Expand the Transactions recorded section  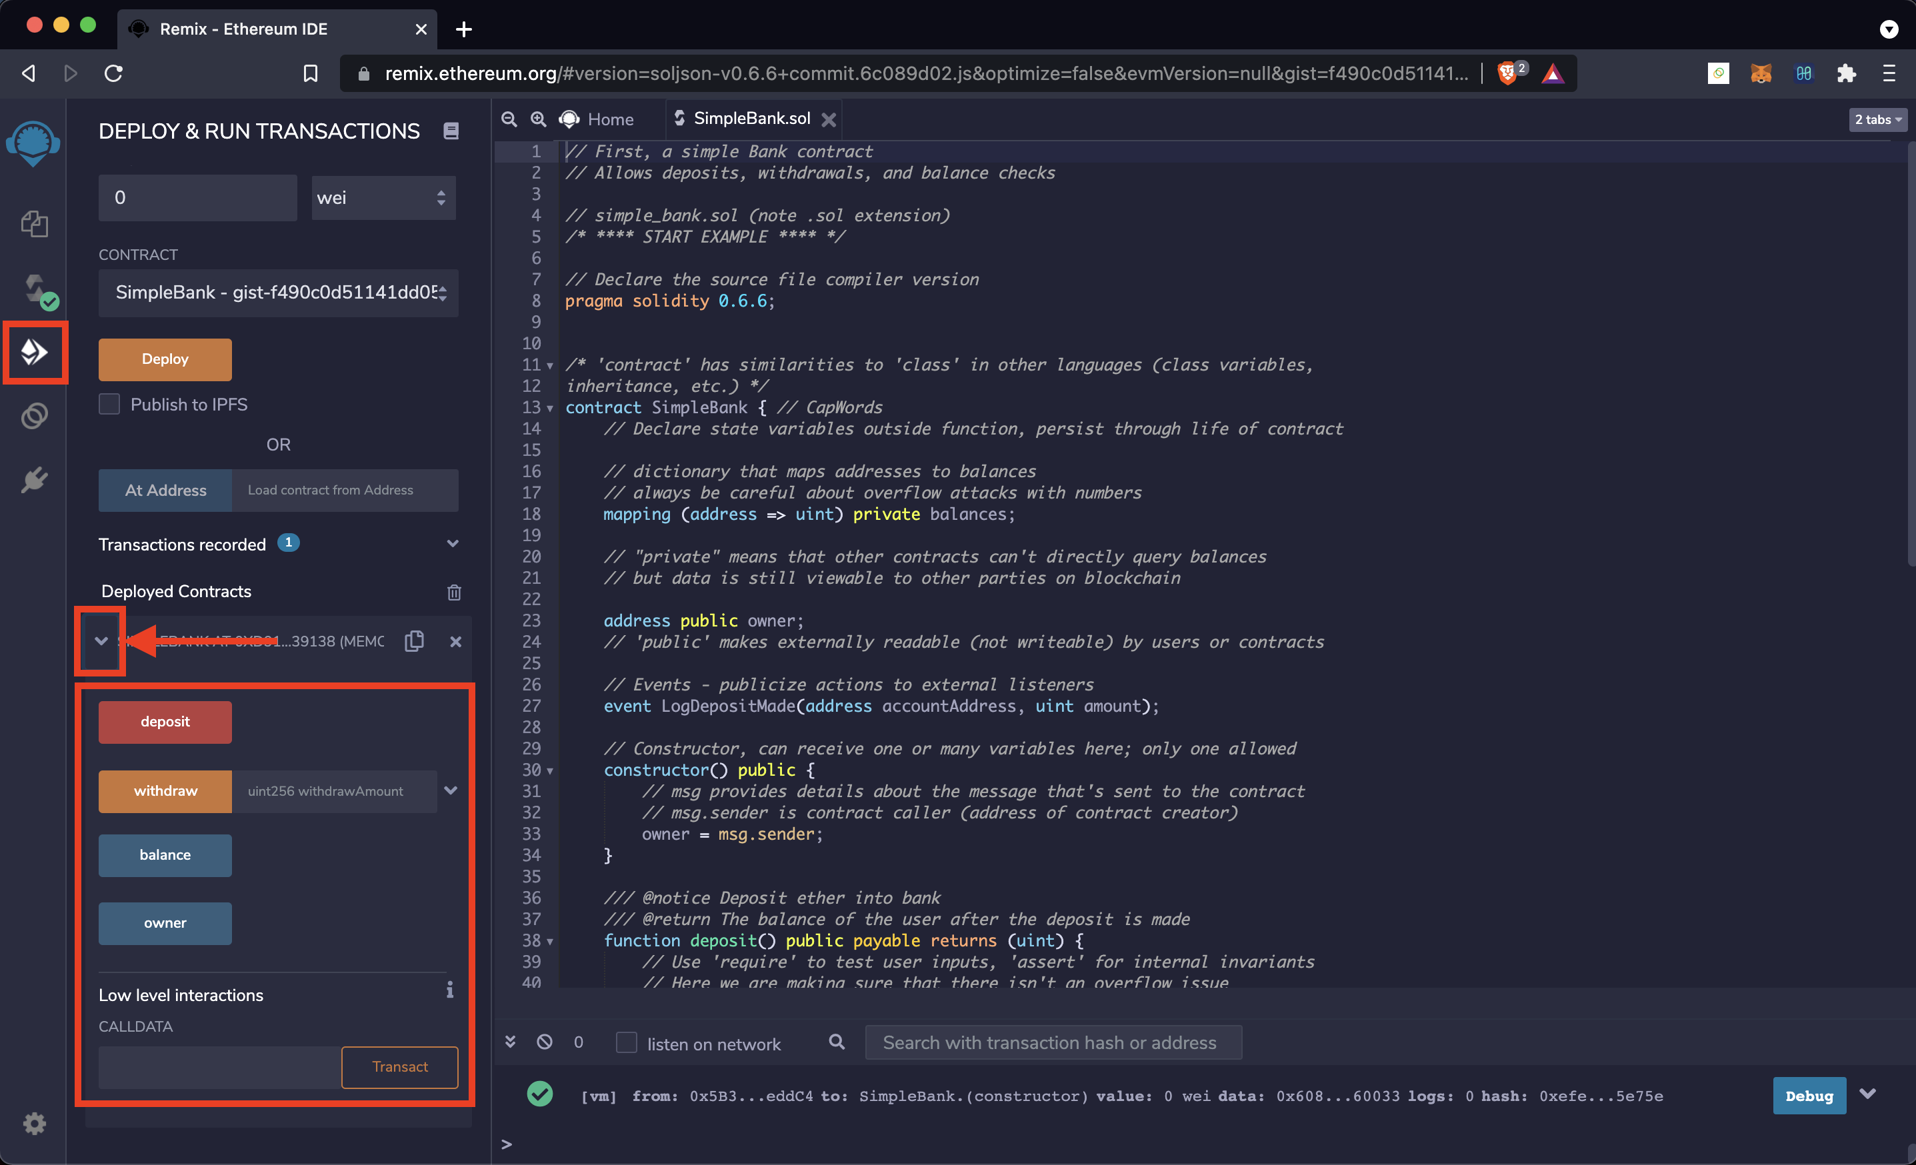[x=453, y=543]
